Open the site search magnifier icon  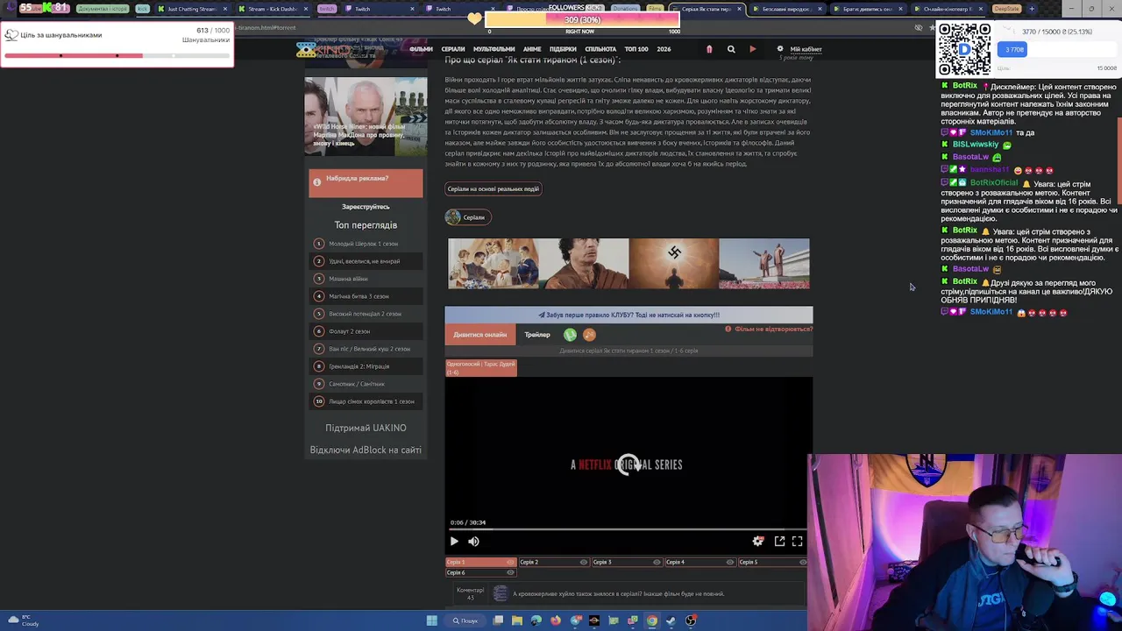coord(731,49)
